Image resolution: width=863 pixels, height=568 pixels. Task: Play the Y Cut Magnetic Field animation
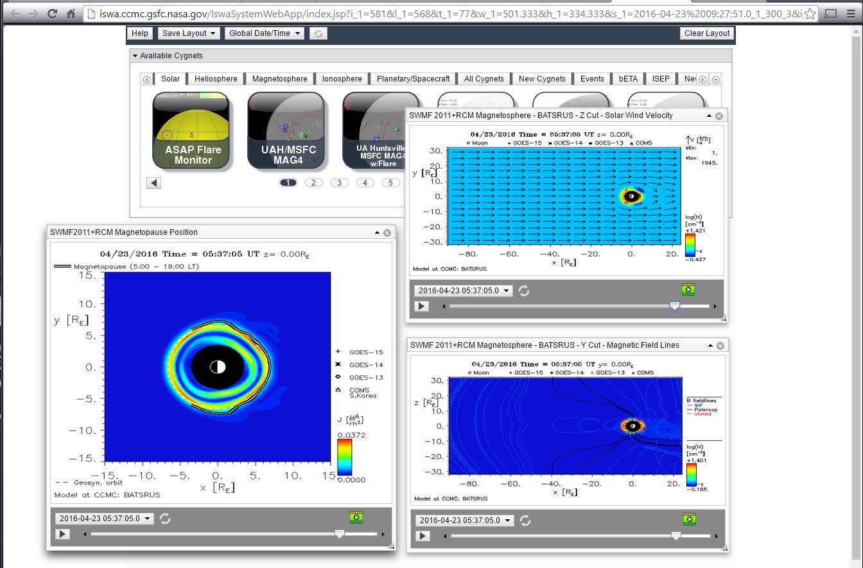pos(422,536)
